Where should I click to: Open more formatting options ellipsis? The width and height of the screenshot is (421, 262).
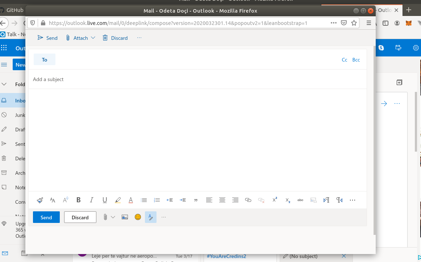353,200
